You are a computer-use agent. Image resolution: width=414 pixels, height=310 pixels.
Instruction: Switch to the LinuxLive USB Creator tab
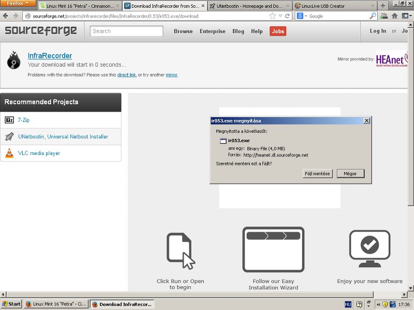335,6
